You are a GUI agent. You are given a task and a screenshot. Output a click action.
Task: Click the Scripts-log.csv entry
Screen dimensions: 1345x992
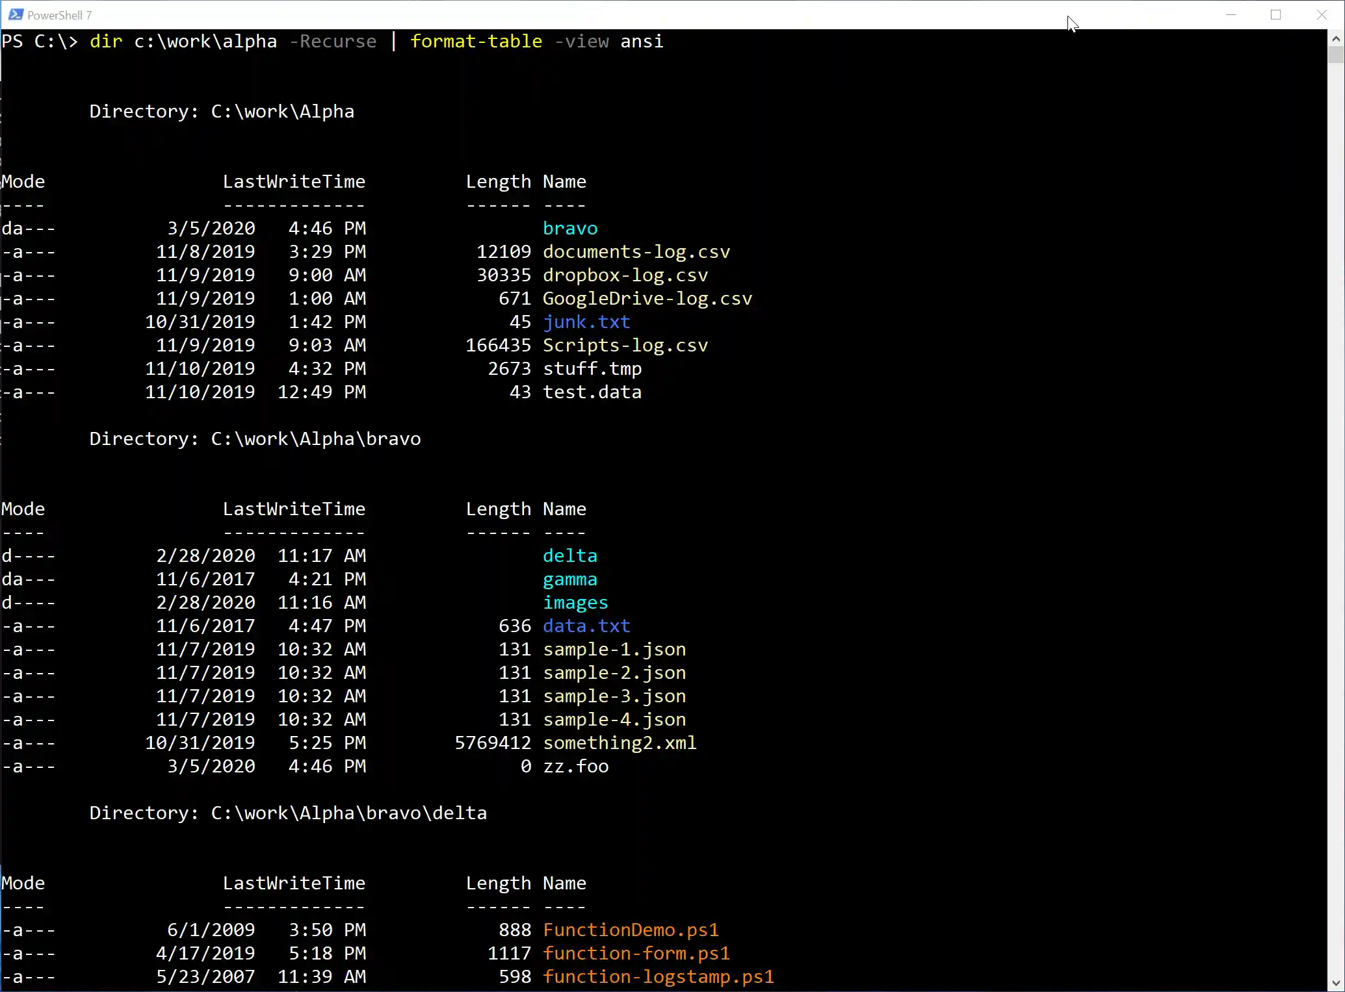[625, 345]
